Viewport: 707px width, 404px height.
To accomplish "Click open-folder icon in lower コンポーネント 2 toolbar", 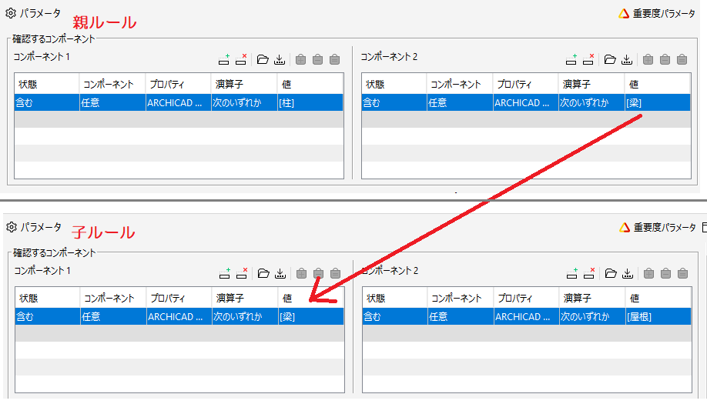I will coord(611,273).
